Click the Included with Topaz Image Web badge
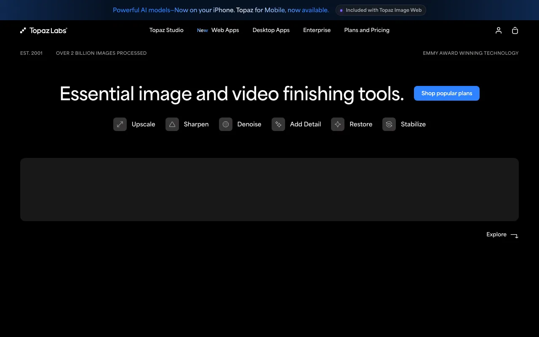The image size is (539, 337). (x=381, y=10)
